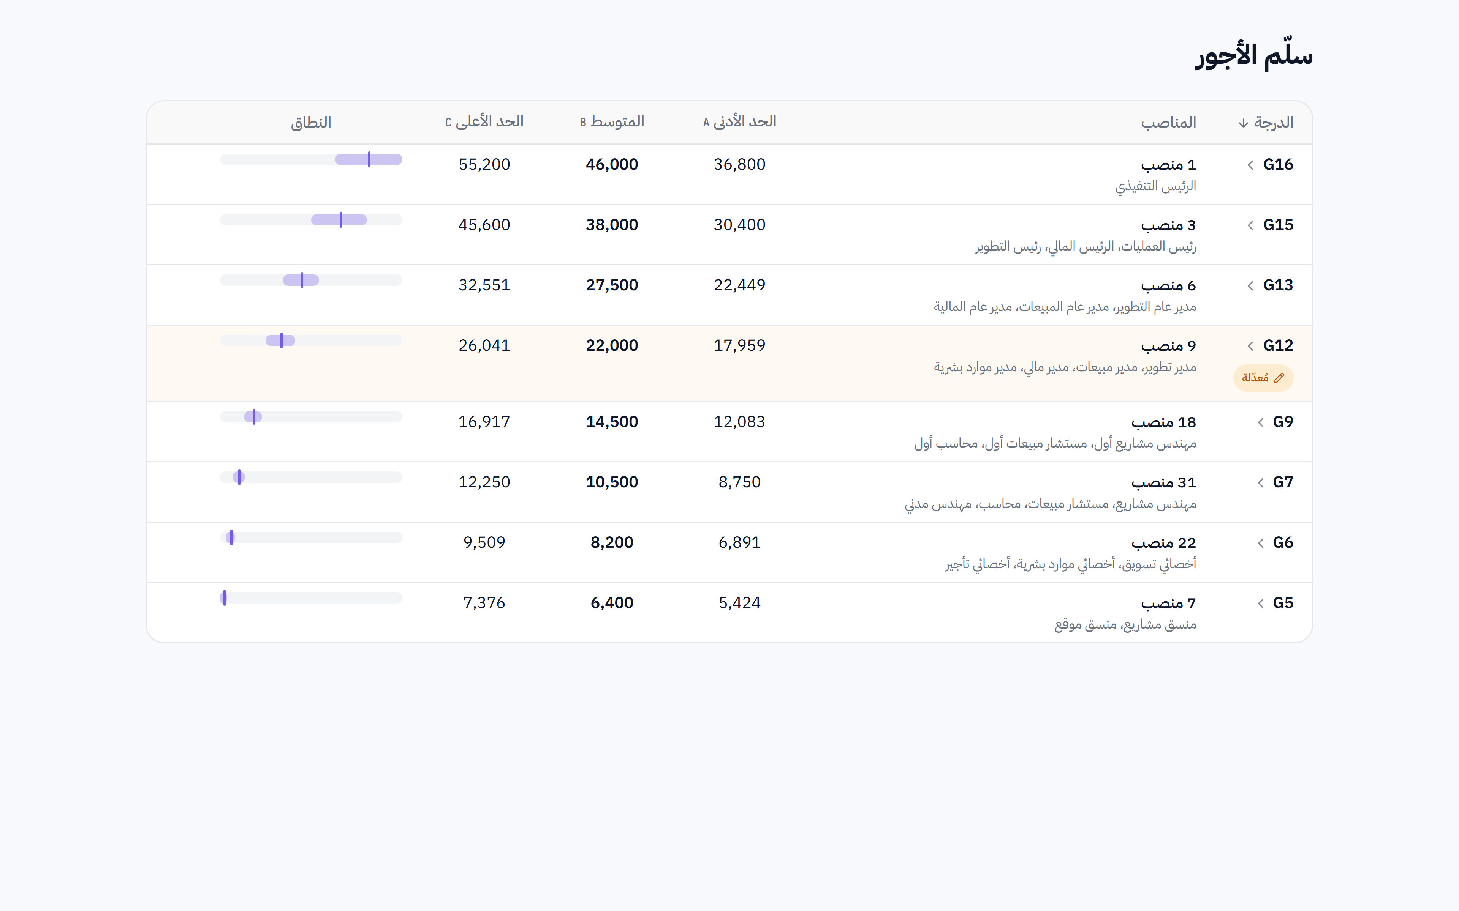1459x911 pixels.
Task: Expand the G16 grade row chevron
Action: pyautogui.click(x=1250, y=164)
